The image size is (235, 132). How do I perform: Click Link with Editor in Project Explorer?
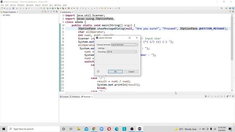pyautogui.click(x=45, y=12)
